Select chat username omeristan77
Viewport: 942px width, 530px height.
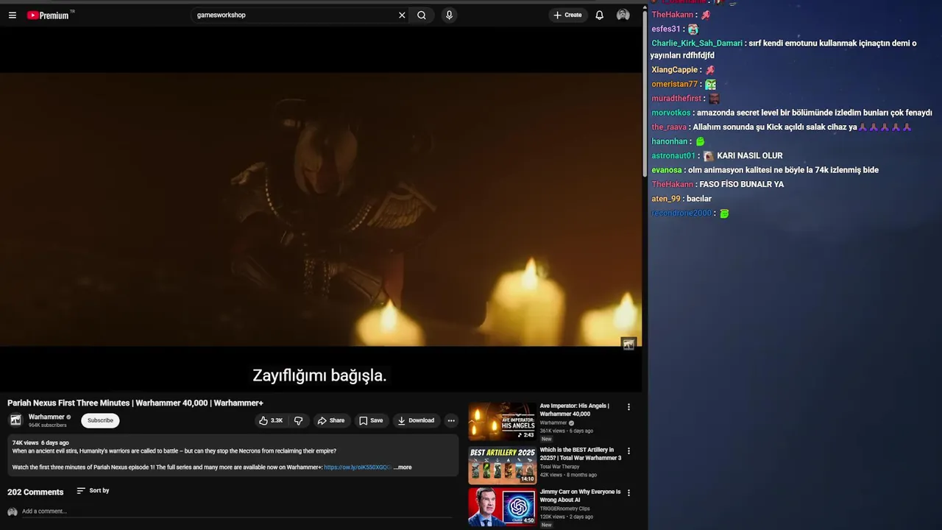coord(675,84)
